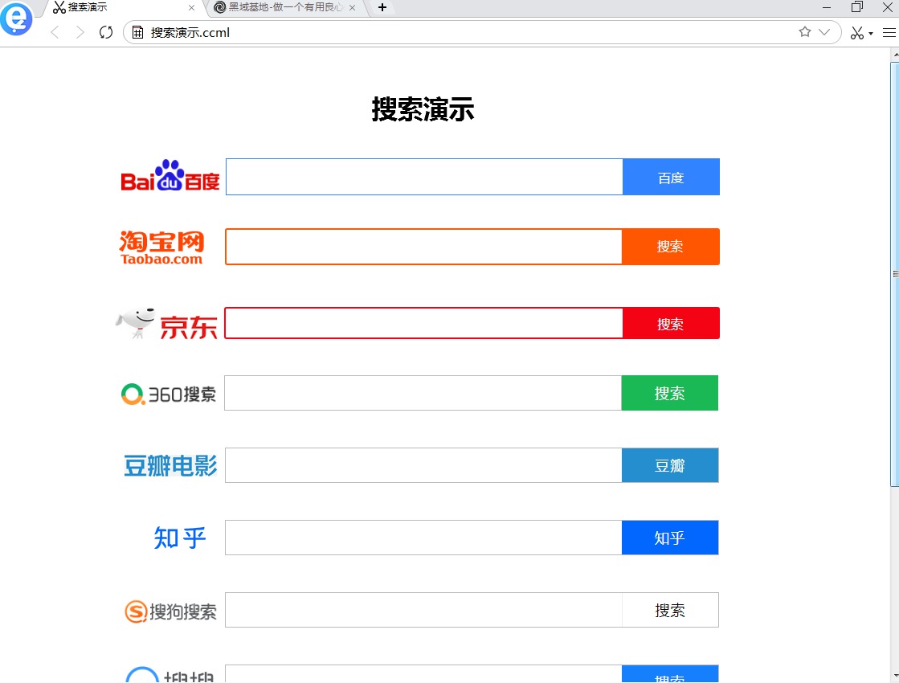The height and width of the screenshot is (683, 899).
Task: Click the orange Taobao 搜索 button
Action: pos(670,247)
